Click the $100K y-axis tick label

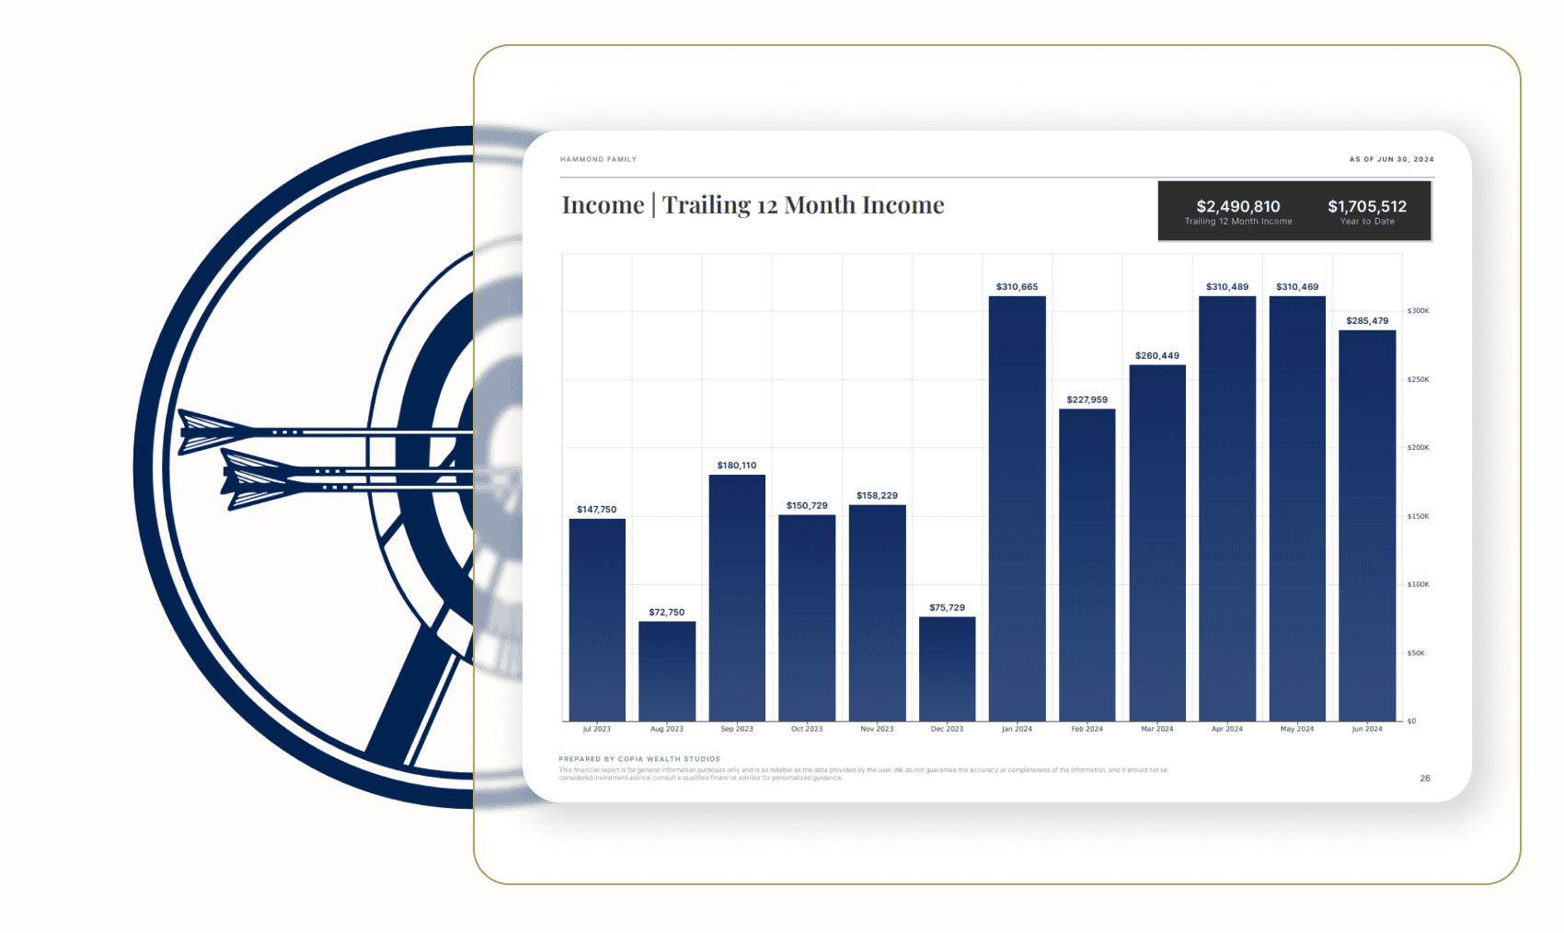(1419, 584)
